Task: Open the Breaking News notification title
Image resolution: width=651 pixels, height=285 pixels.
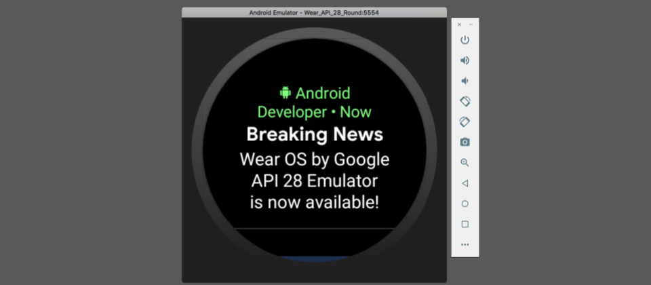Action: (x=315, y=134)
